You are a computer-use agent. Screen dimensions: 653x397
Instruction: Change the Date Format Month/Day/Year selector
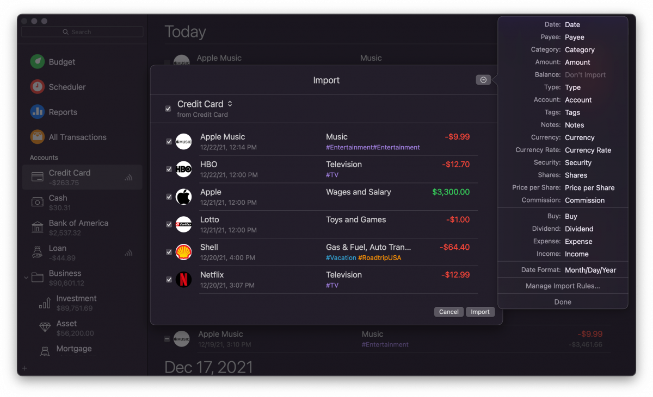pyautogui.click(x=590, y=270)
